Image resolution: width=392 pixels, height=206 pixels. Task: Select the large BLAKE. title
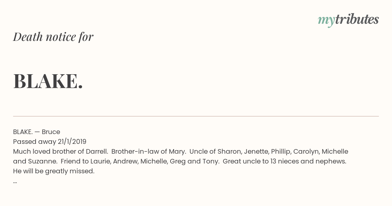coord(48,81)
